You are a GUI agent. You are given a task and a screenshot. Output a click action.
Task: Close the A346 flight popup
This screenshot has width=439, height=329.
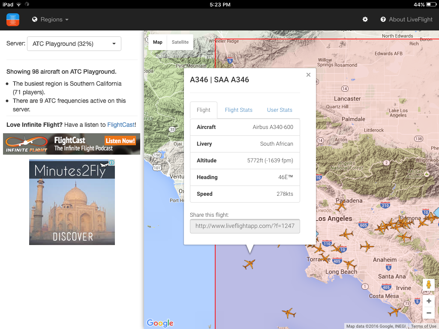coord(308,75)
